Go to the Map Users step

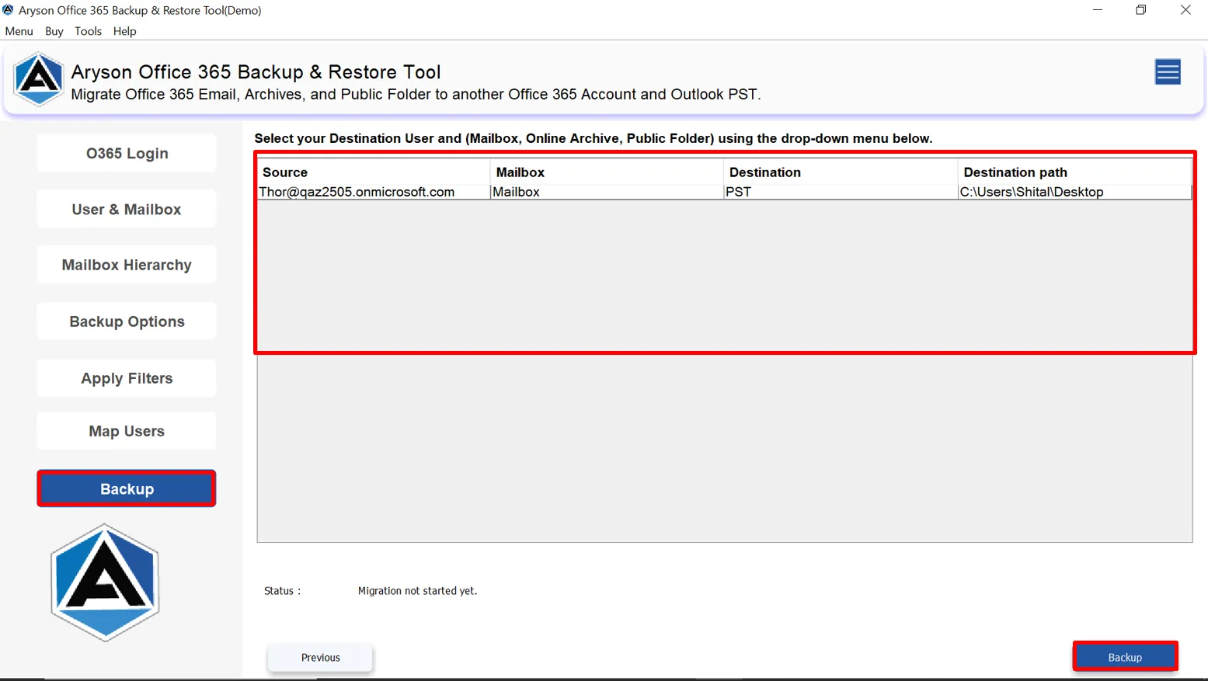coord(127,431)
